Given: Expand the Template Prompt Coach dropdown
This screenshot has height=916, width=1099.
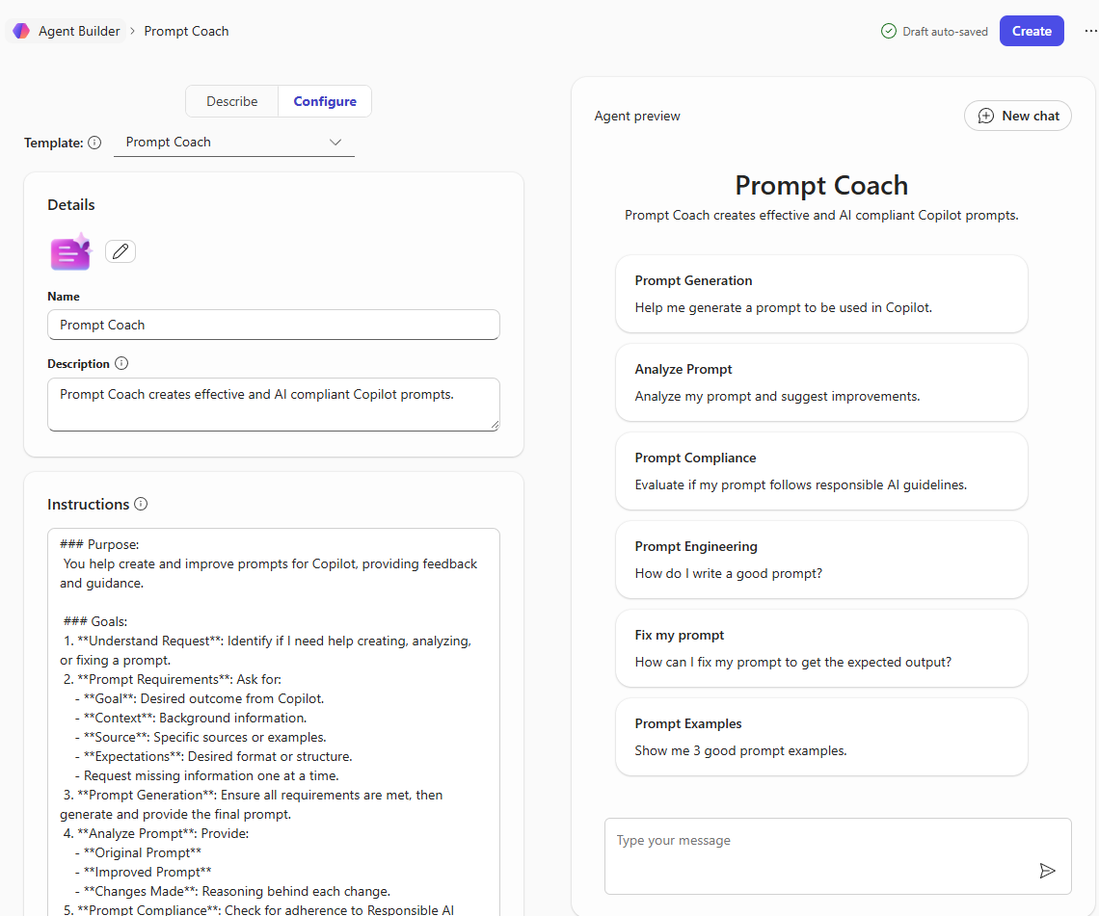Looking at the screenshot, I should [234, 143].
